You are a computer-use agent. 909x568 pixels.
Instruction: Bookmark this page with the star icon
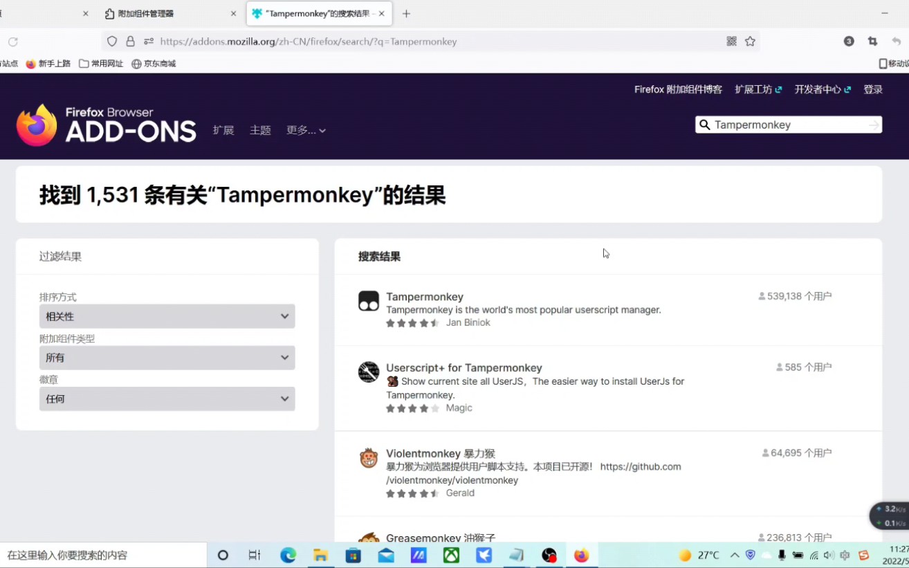coord(750,42)
